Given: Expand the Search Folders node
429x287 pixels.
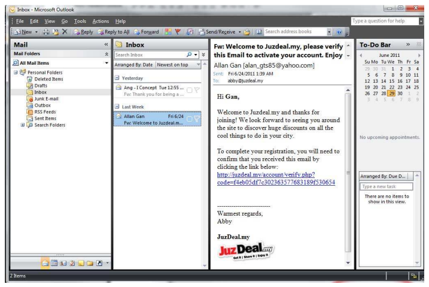Looking at the screenshot, I should coord(22,125).
